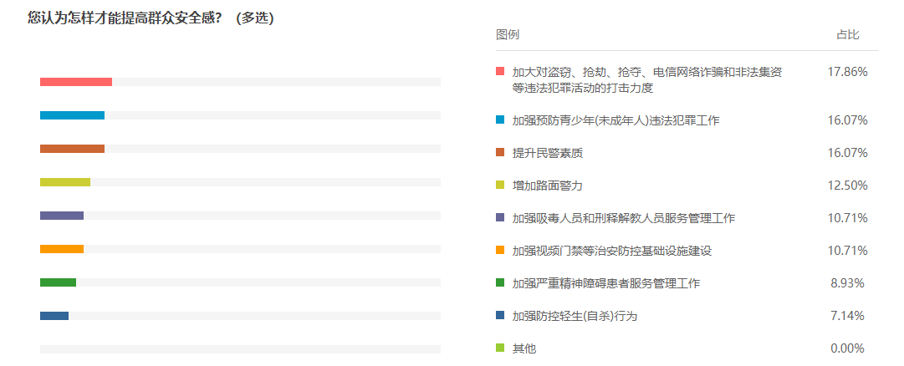904x366 pixels.
Task: Click the orange bar in the chart
Action: (61, 249)
